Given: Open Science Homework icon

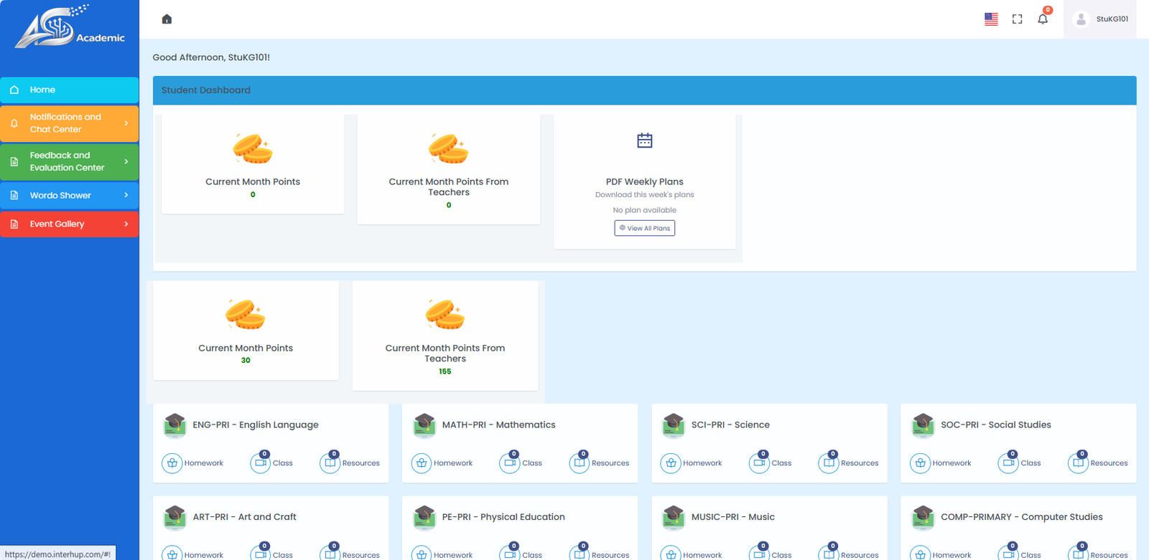Looking at the screenshot, I should [671, 463].
